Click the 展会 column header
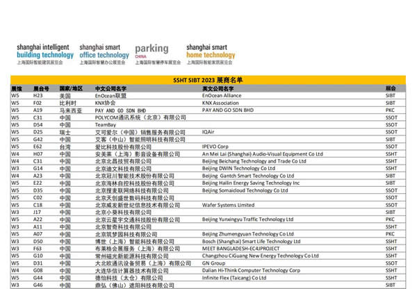 391,89
